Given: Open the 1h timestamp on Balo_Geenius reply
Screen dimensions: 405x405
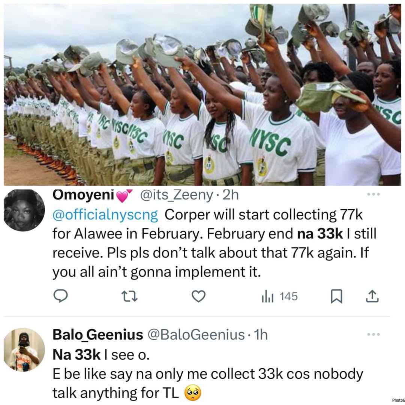Looking at the screenshot, I should (261, 335).
